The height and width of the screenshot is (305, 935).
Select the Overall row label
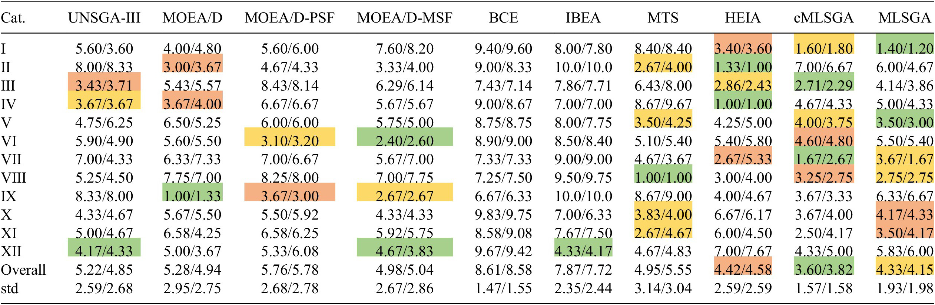point(23,270)
